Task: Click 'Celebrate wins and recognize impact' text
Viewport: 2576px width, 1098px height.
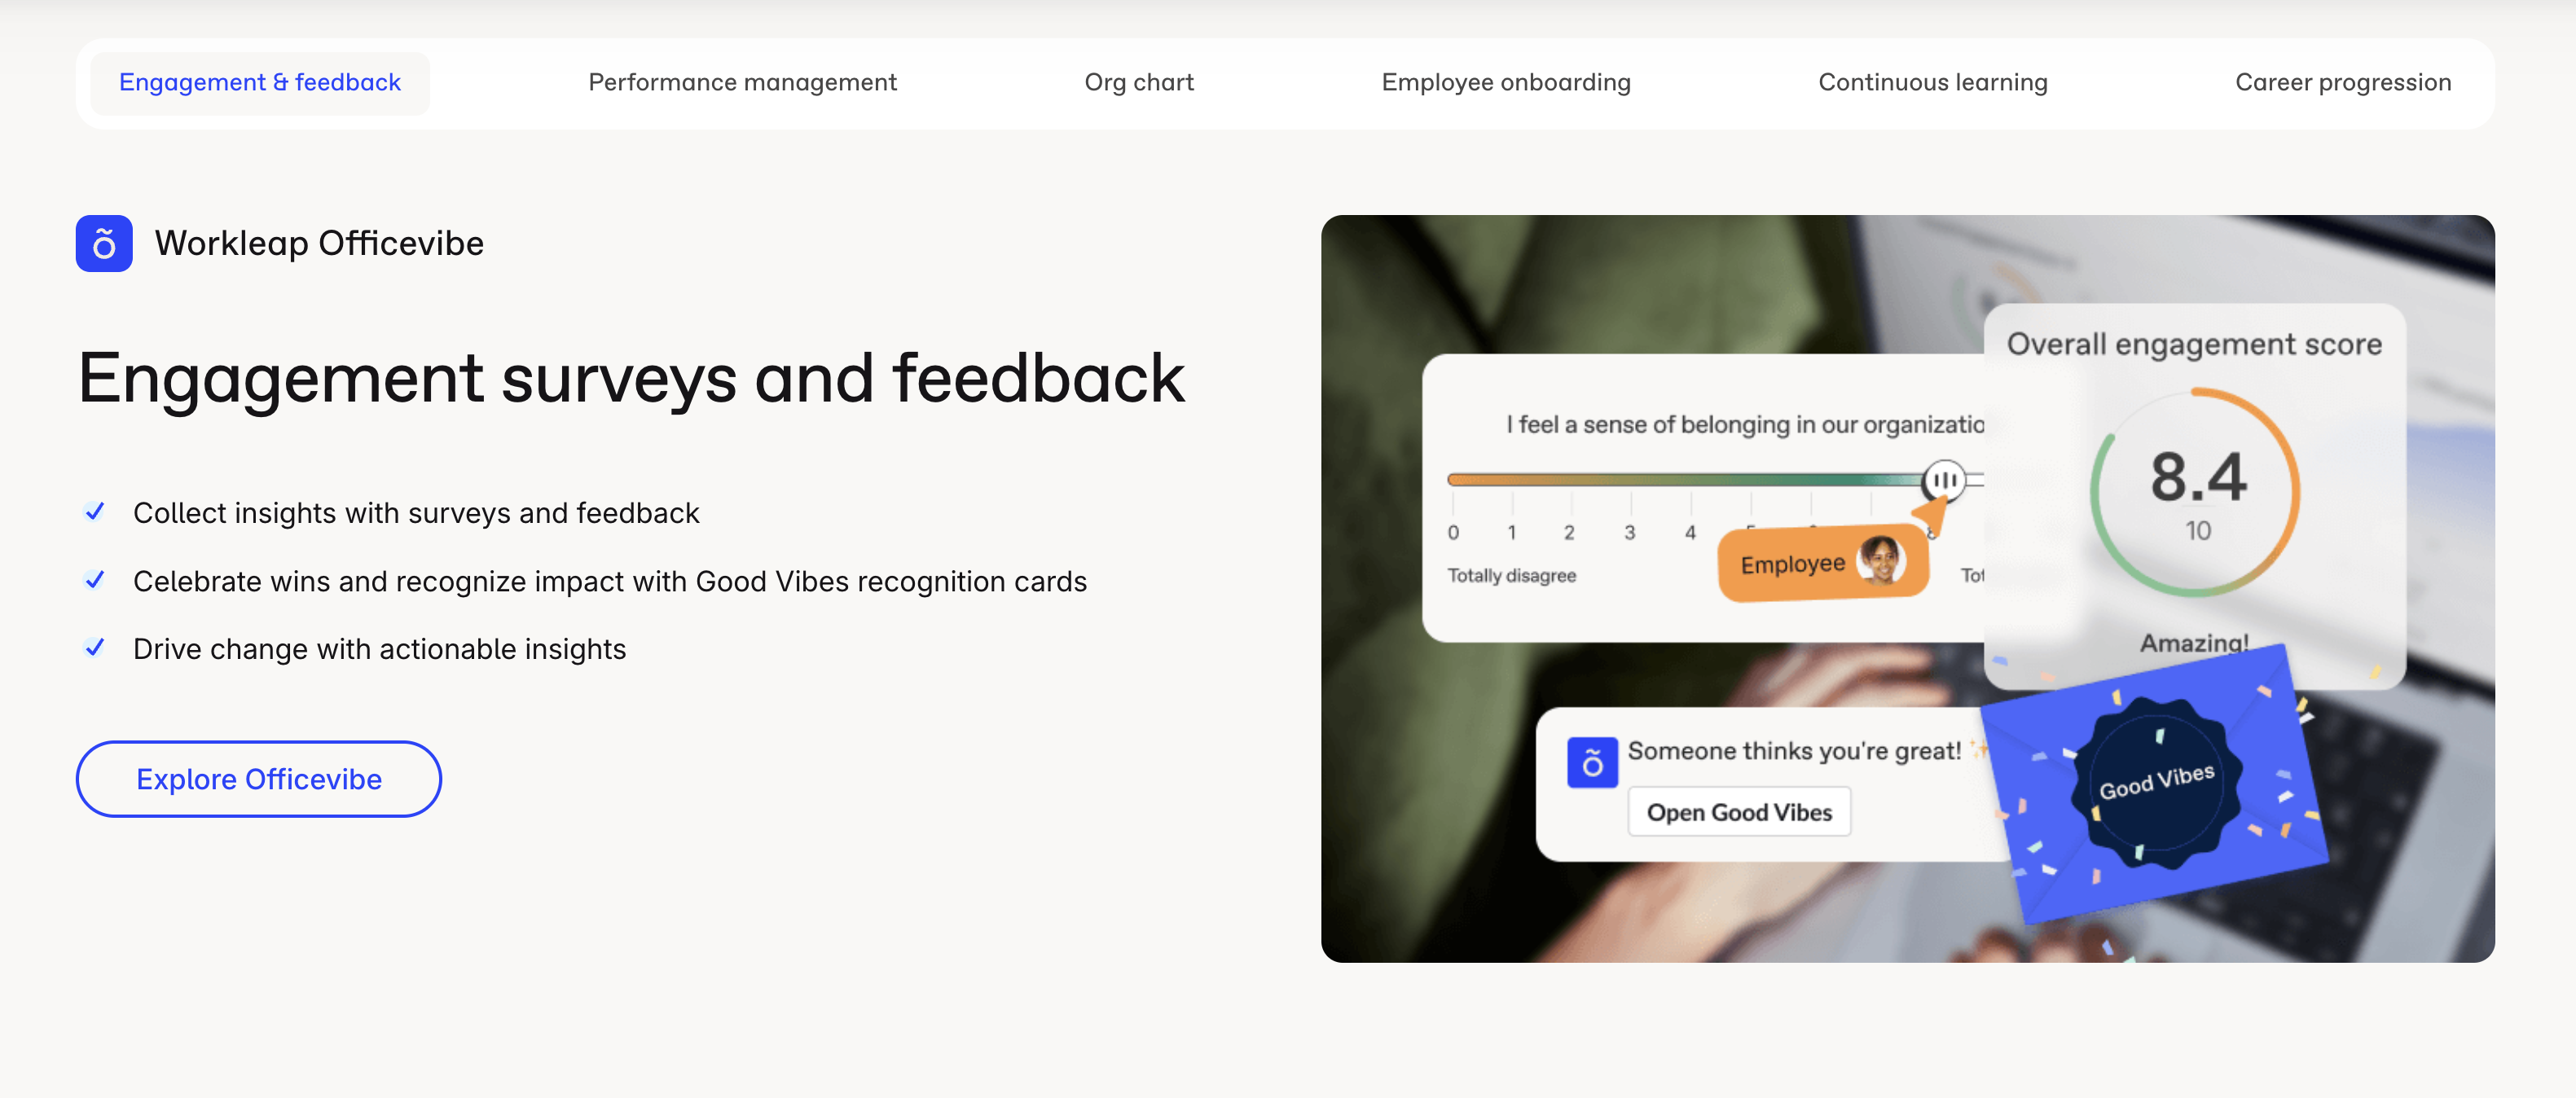Action: tap(610, 581)
